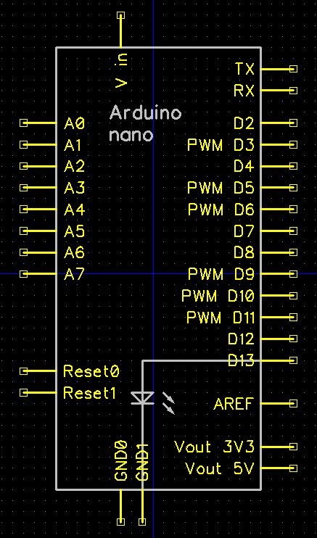Click the D4 pin label
Screen dimensions: 317x538
244,166
